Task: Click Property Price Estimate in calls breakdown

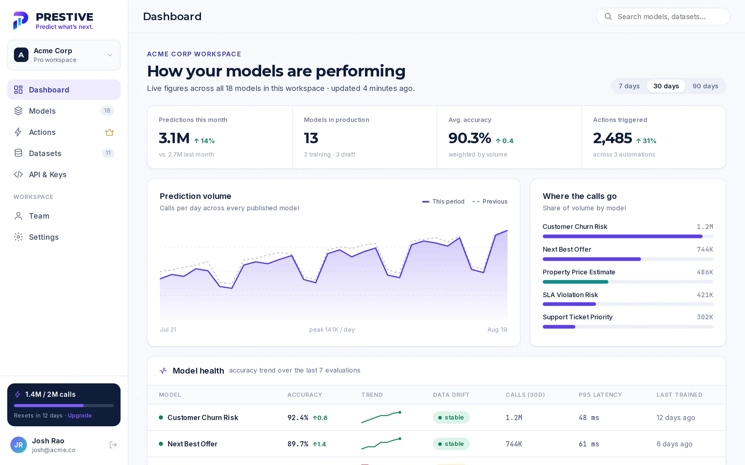Action: [x=579, y=272]
